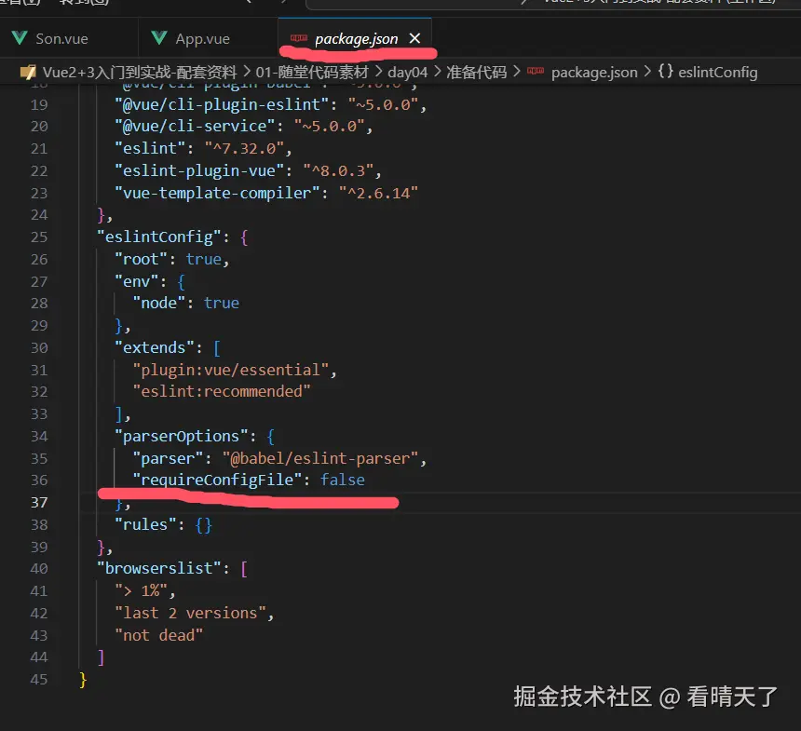
Task: Click the empty braces on rules line
Action: pos(203,524)
